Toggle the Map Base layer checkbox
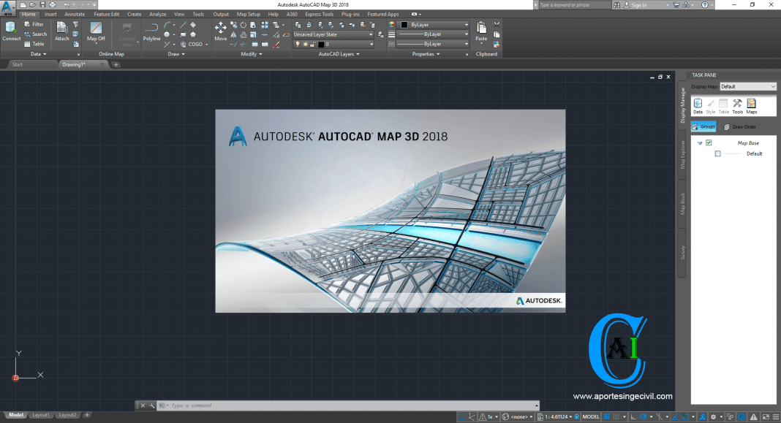The height and width of the screenshot is (423, 781). point(709,142)
